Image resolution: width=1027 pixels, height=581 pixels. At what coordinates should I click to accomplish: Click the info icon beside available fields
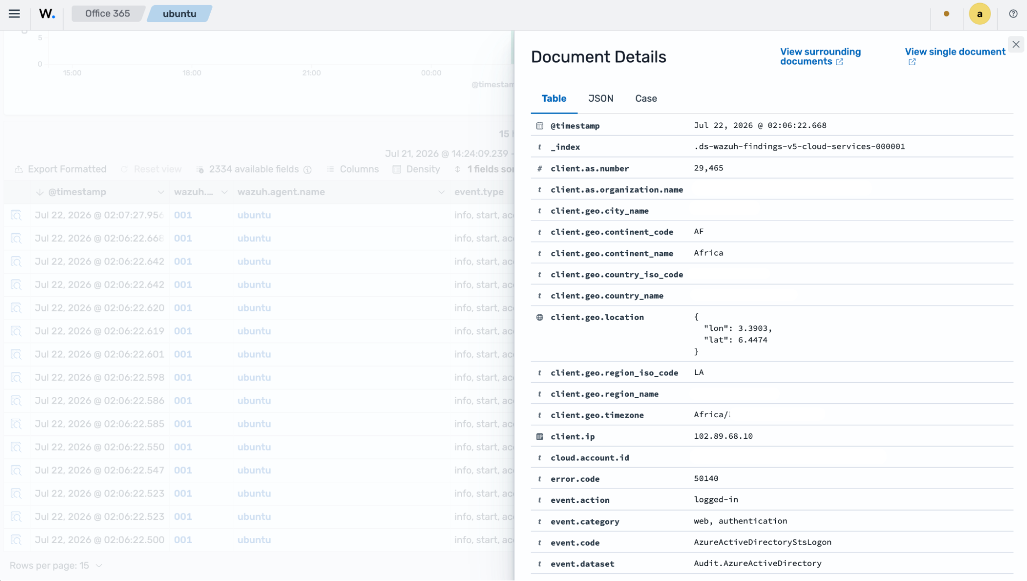pyautogui.click(x=307, y=170)
